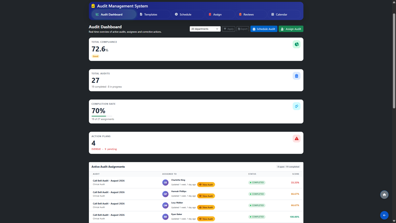This screenshot has height=223, width=396.
Task: Click the Assign Audit button
Action: (291, 29)
